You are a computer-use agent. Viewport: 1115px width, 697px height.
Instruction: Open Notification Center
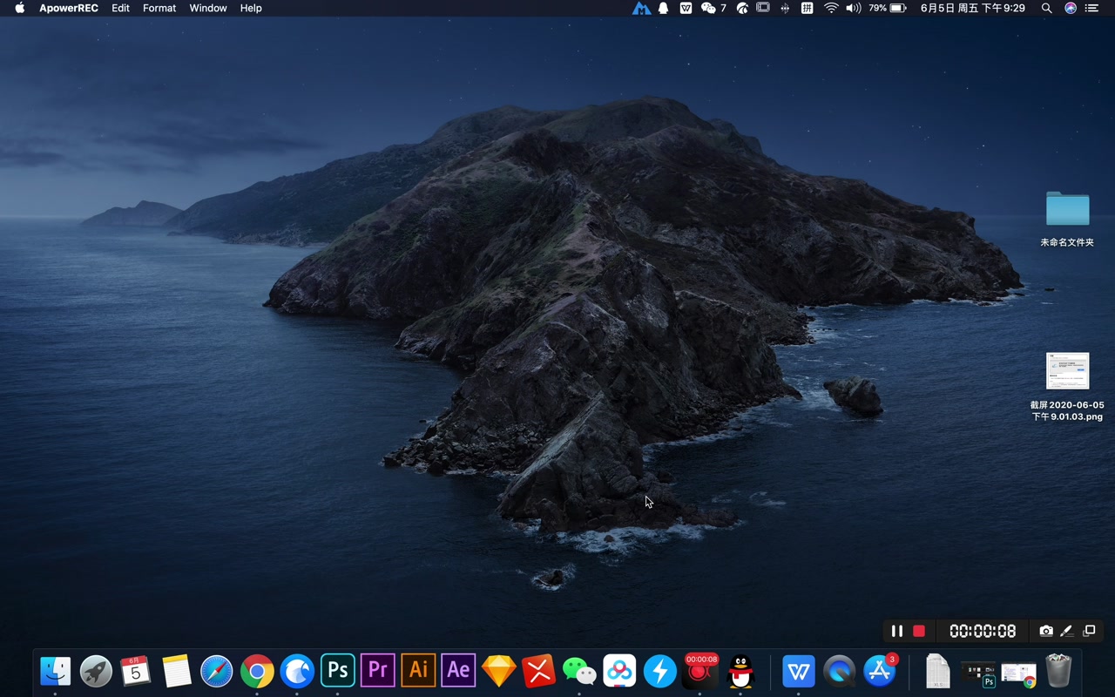tap(1091, 8)
